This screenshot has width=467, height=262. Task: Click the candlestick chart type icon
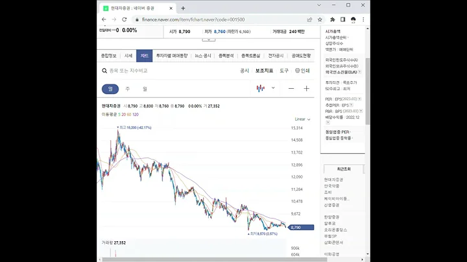[261, 88]
